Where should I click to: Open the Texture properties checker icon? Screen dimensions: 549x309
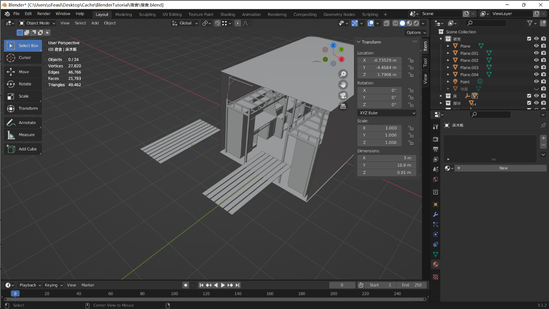click(435, 277)
